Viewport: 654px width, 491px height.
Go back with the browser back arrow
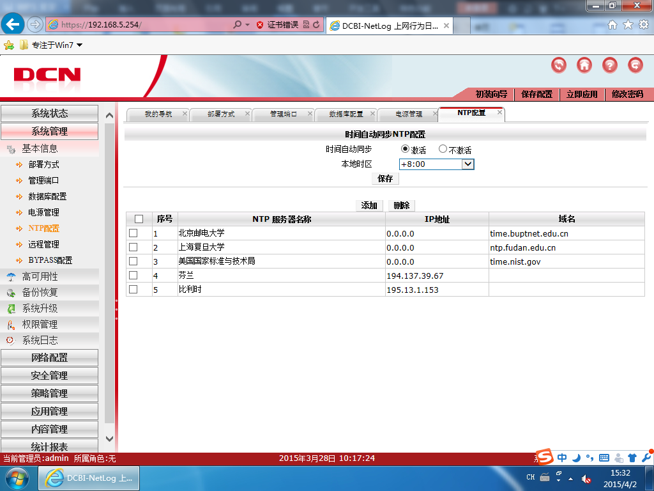(13, 25)
